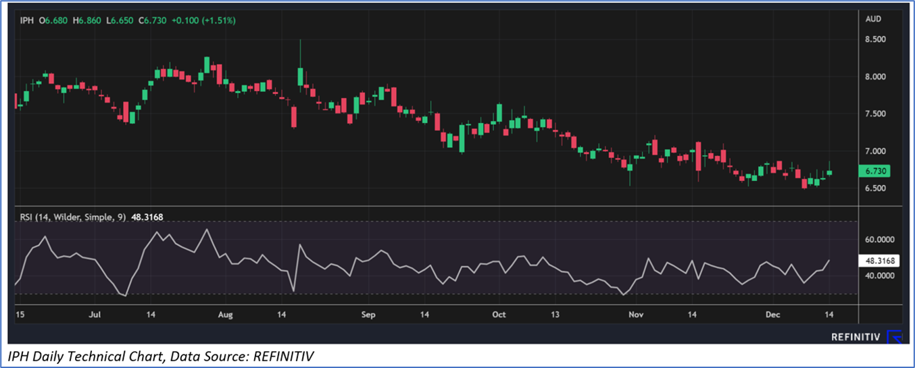Click the 13 date label after Oct

point(555,315)
